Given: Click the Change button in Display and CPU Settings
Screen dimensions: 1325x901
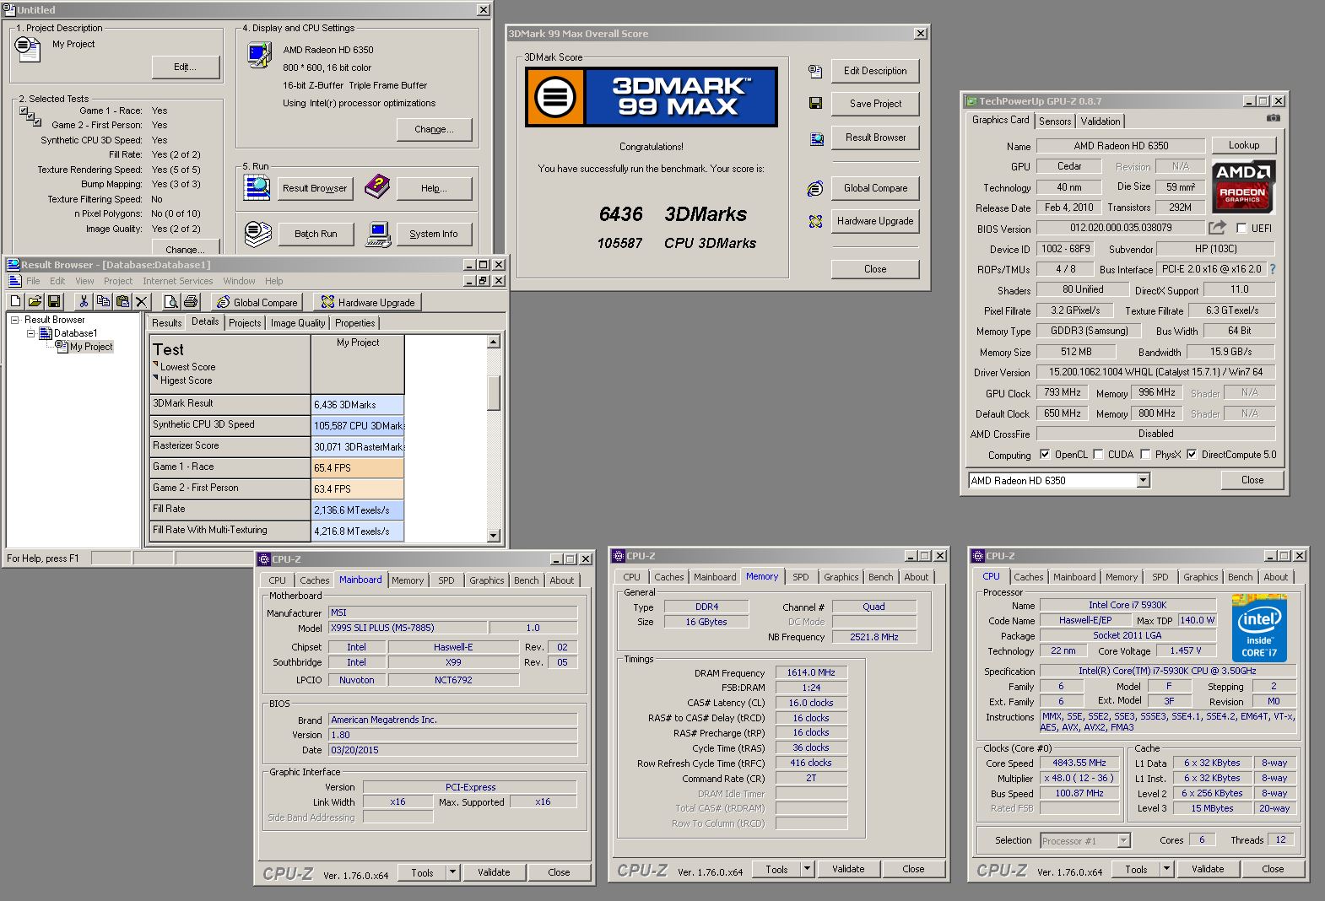Looking at the screenshot, I should click(x=434, y=129).
